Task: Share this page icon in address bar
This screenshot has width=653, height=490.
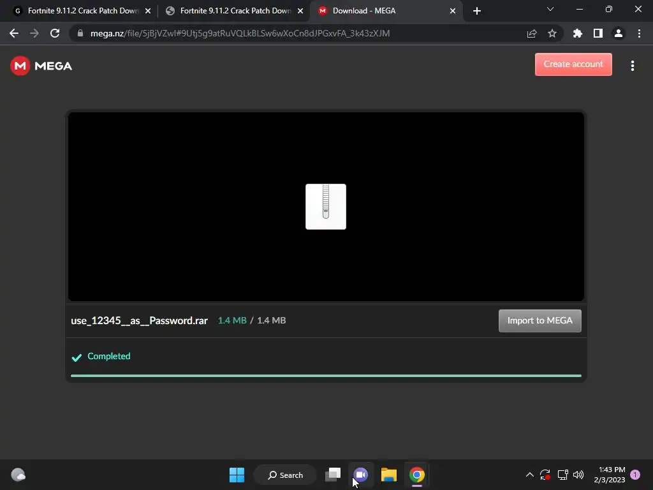Action: tap(531, 33)
